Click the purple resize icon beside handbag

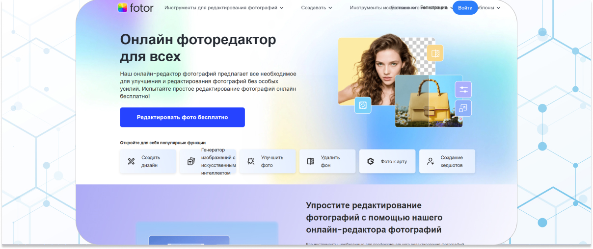coord(463,108)
